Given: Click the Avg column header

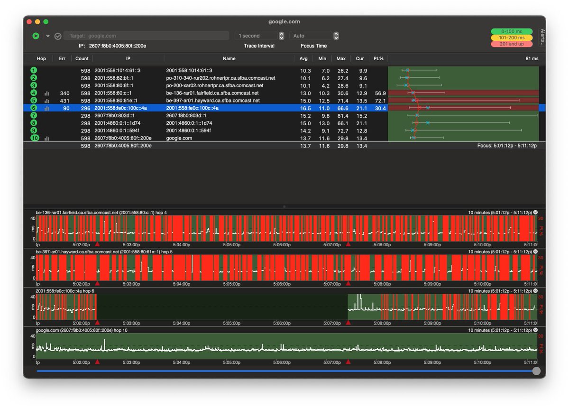Looking at the screenshot, I should pyautogui.click(x=303, y=58).
